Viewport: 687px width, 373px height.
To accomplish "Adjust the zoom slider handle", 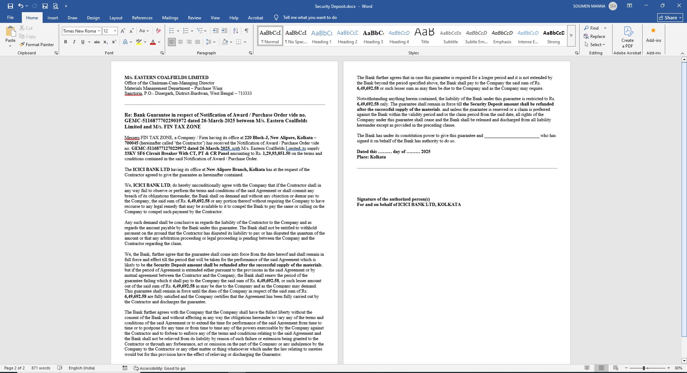I will [644, 368].
